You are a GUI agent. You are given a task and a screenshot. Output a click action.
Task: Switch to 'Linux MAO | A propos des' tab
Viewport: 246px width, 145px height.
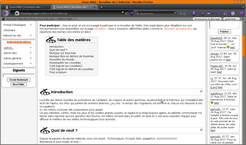[x=26, y=7]
